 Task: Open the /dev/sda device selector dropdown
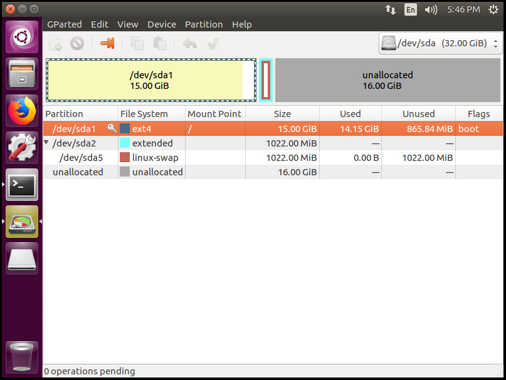tap(441, 44)
